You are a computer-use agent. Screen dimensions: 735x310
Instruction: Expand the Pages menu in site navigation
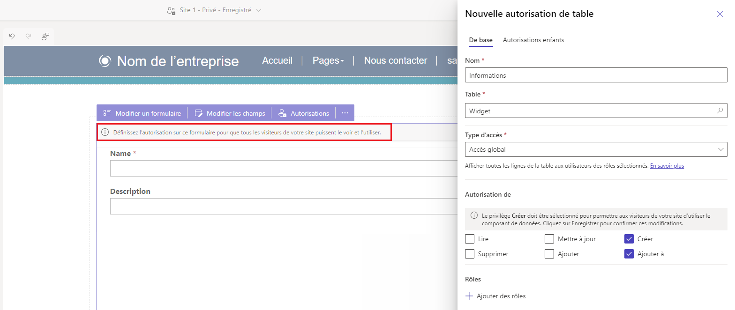coord(328,60)
